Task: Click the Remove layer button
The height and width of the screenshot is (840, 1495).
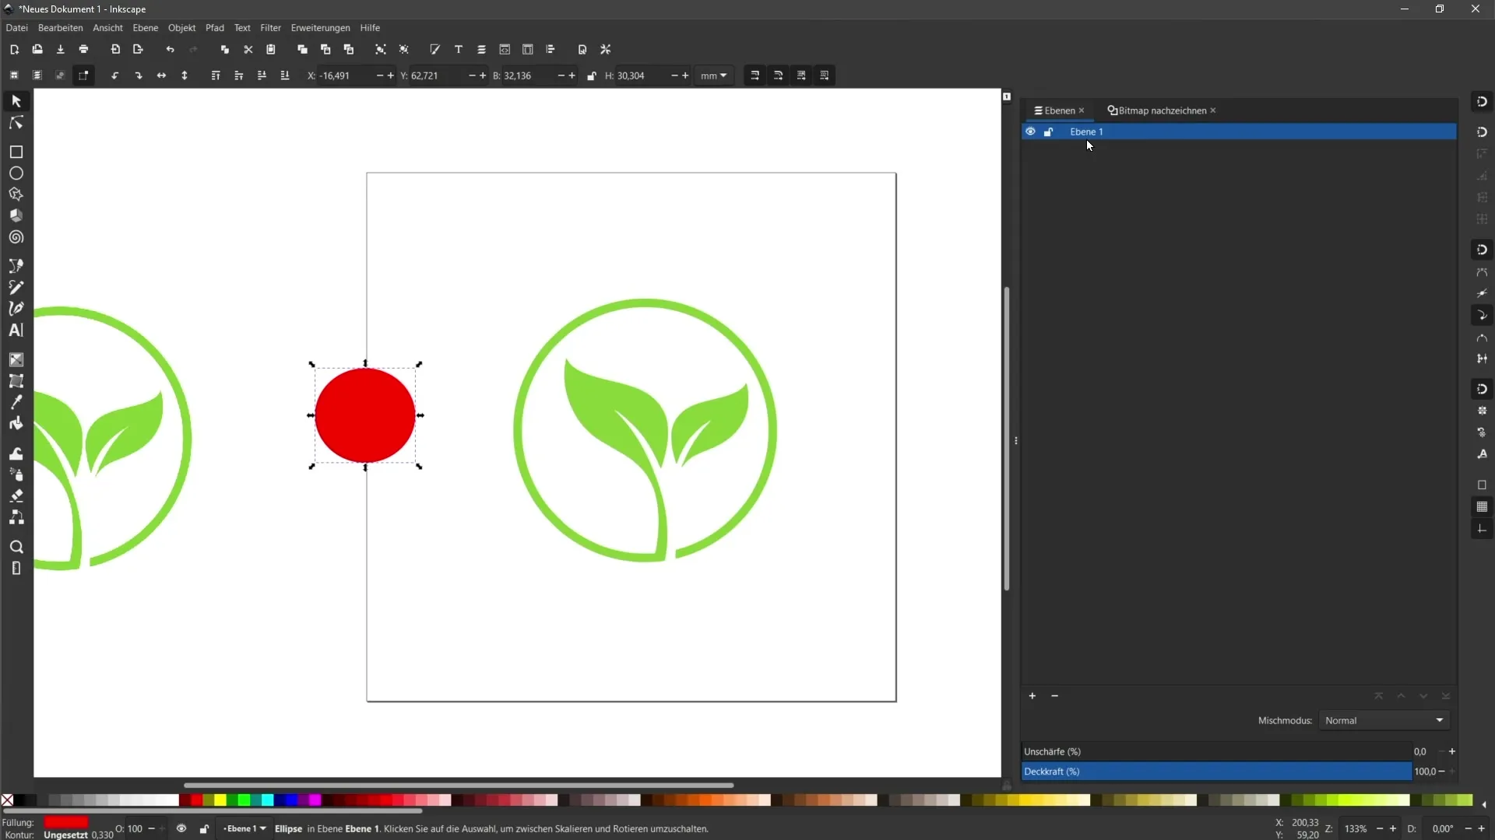Action: [1056, 695]
